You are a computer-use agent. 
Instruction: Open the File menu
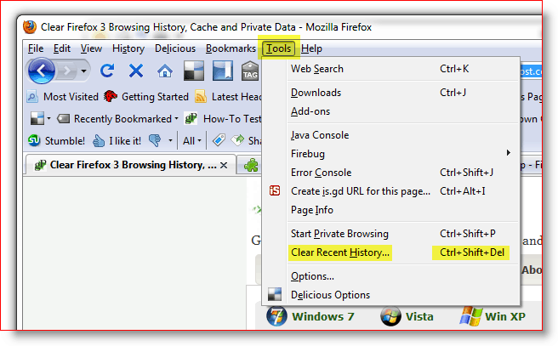coord(36,48)
